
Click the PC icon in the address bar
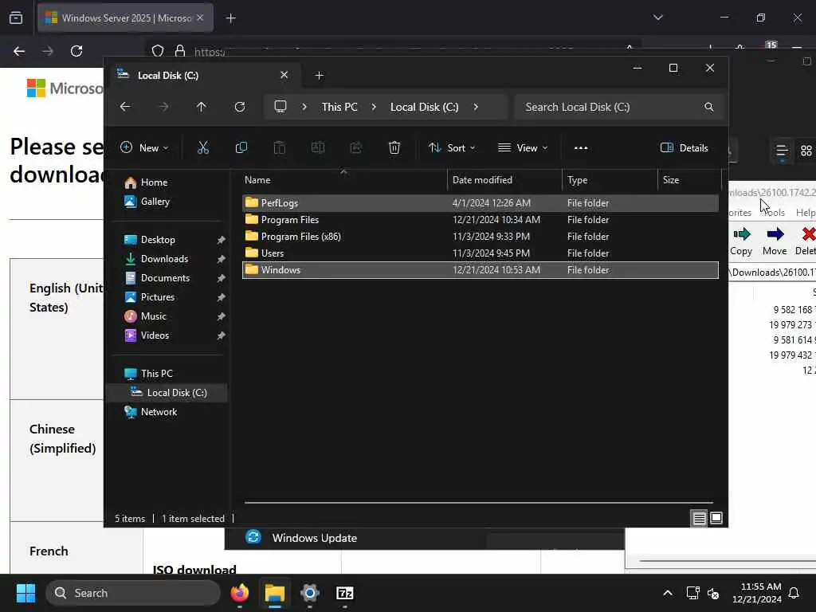(280, 107)
